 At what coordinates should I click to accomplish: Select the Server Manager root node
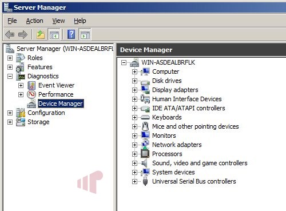click(x=65, y=49)
